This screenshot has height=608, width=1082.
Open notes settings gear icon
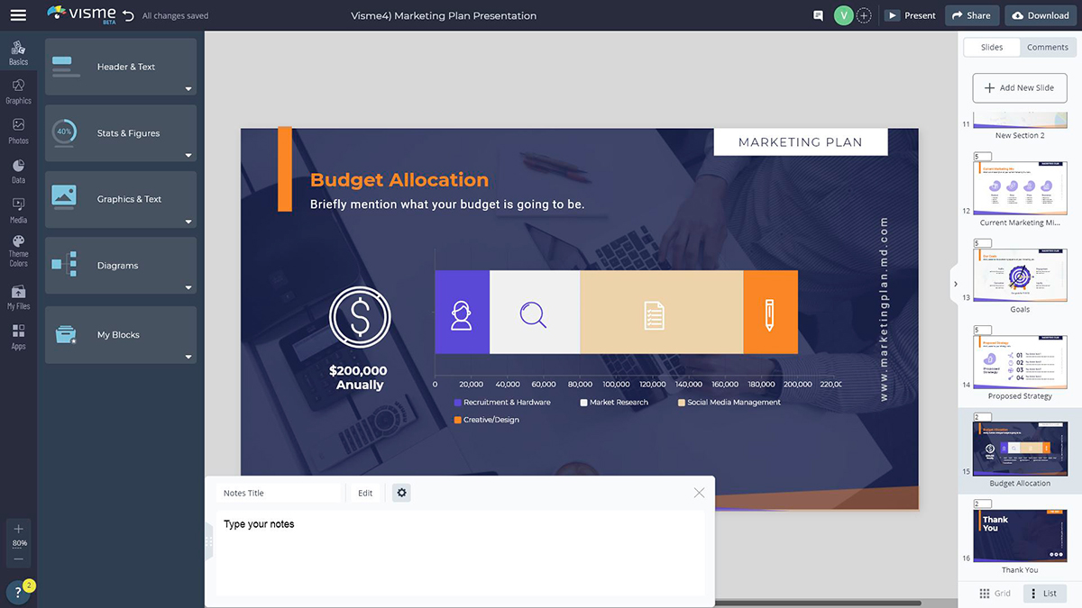pos(401,493)
